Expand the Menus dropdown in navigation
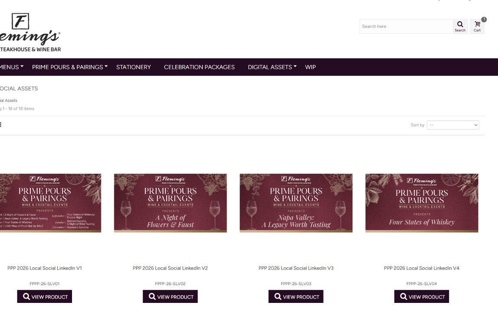The height and width of the screenshot is (312, 498). [12, 67]
